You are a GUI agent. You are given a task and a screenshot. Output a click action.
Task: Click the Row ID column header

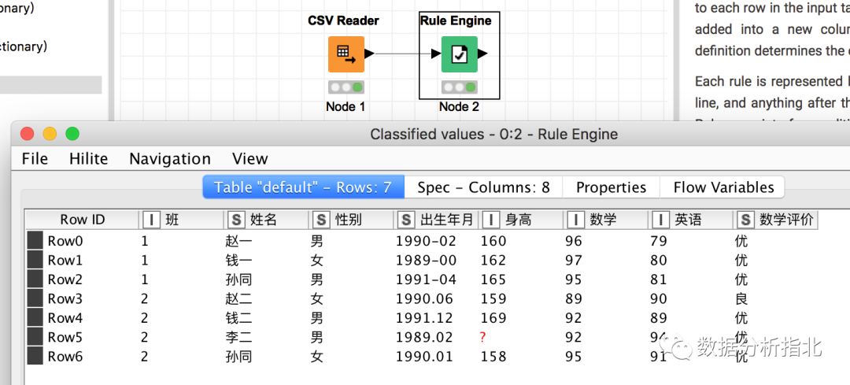tap(83, 220)
